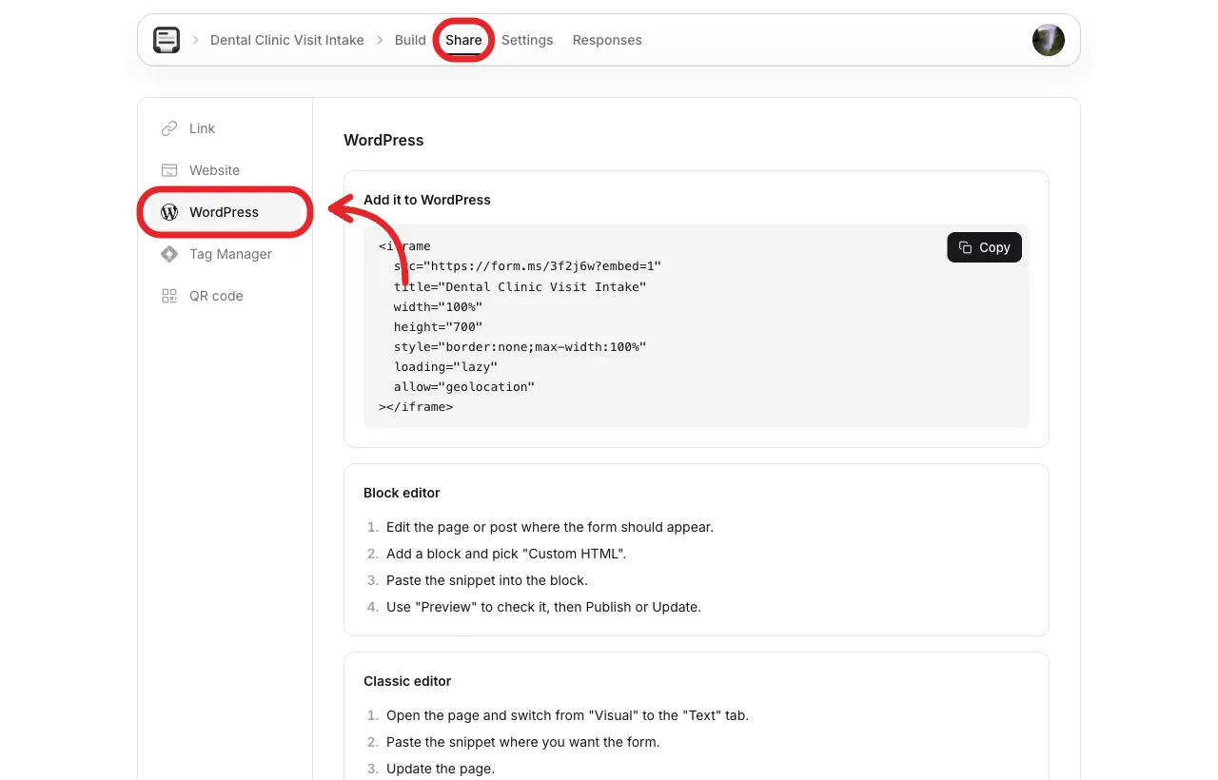This screenshot has height=780, width=1218.
Task: Click the "Add it to WordPress" heading
Action: (x=427, y=200)
